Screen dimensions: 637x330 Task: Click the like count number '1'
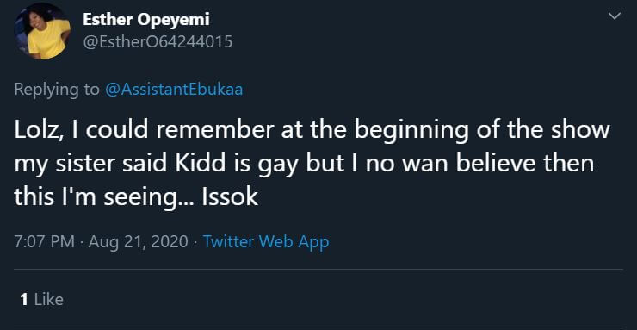tap(24, 300)
